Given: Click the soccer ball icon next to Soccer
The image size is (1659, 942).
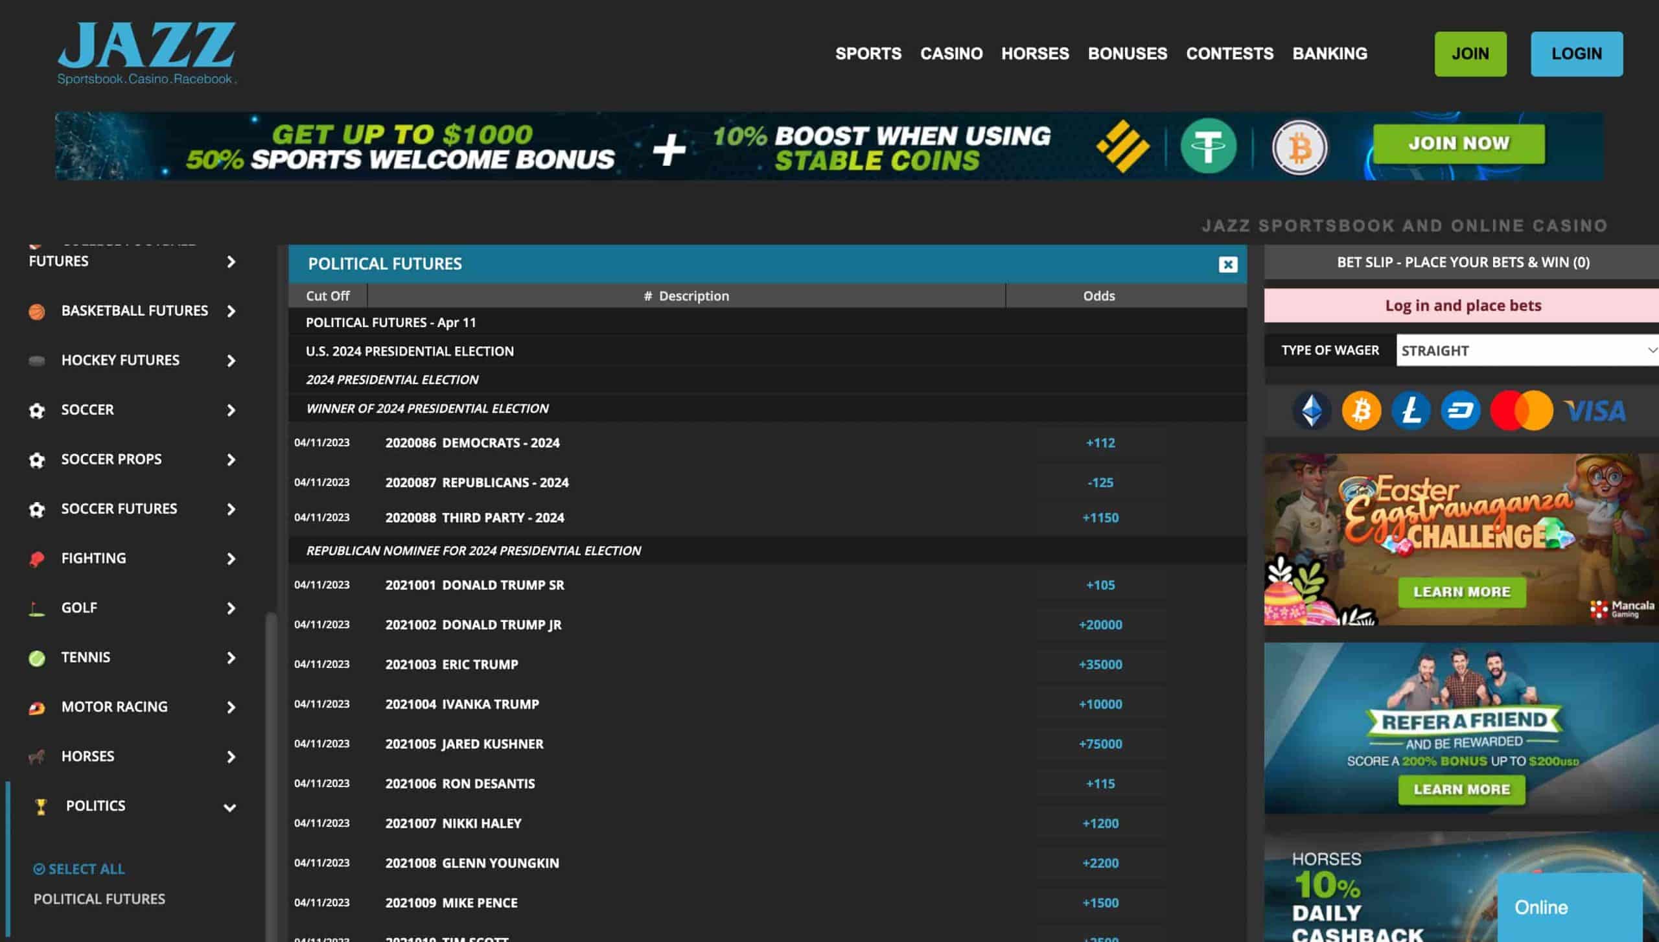Looking at the screenshot, I should [37, 411].
